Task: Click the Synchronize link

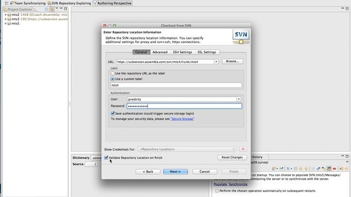Action: [238, 184]
